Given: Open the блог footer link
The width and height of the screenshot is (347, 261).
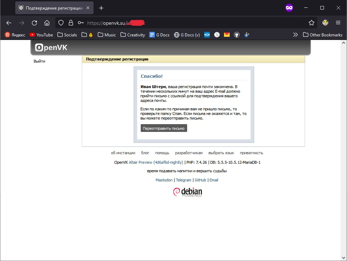Looking at the screenshot, I should click(145, 153).
